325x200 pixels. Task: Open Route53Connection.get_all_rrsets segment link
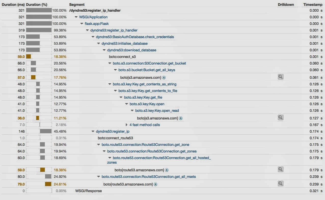point(149,177)
